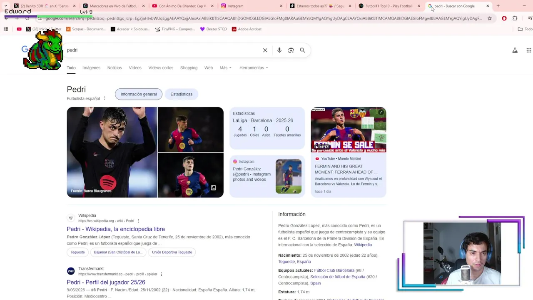The image size is (533, 300).
Task: Open the Opera-style red extension icon
Action: tap(504, 18)
